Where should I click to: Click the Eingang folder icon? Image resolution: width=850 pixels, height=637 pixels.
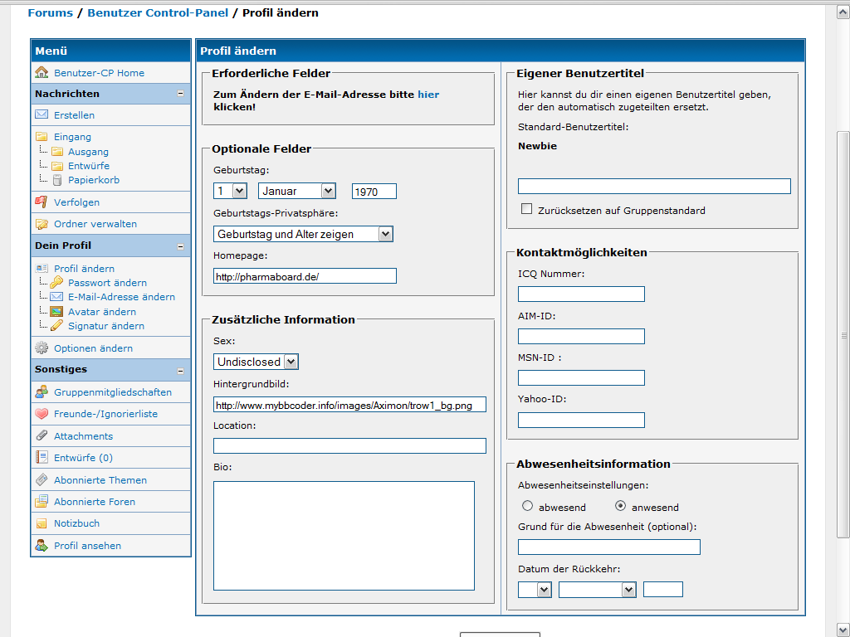point(42,136)
